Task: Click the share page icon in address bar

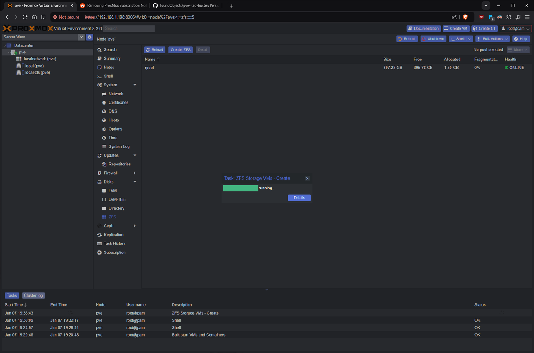Action: click(455, 17)
